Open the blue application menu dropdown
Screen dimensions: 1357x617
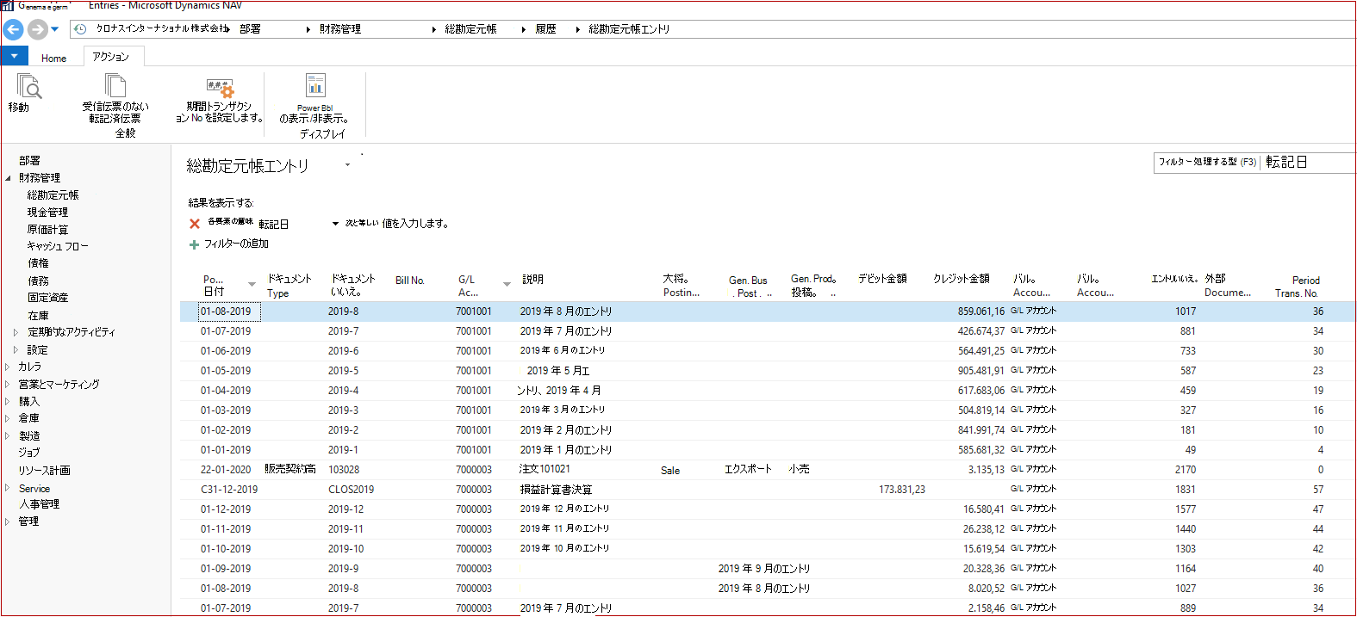click(x=15, y=56)
